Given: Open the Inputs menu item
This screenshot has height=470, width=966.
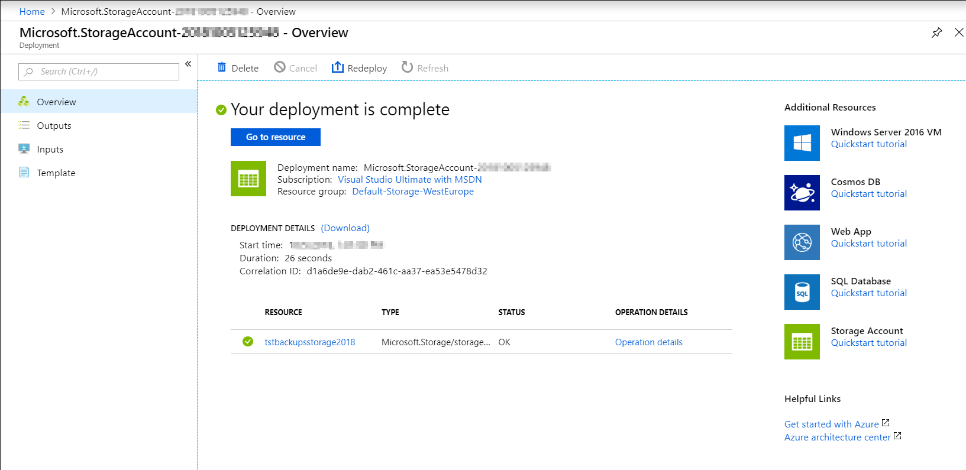Looking at the screenshot, I should coord(98,149).
